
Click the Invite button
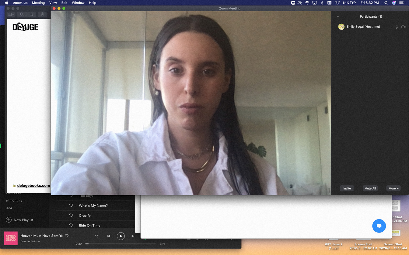coord(347,188)
